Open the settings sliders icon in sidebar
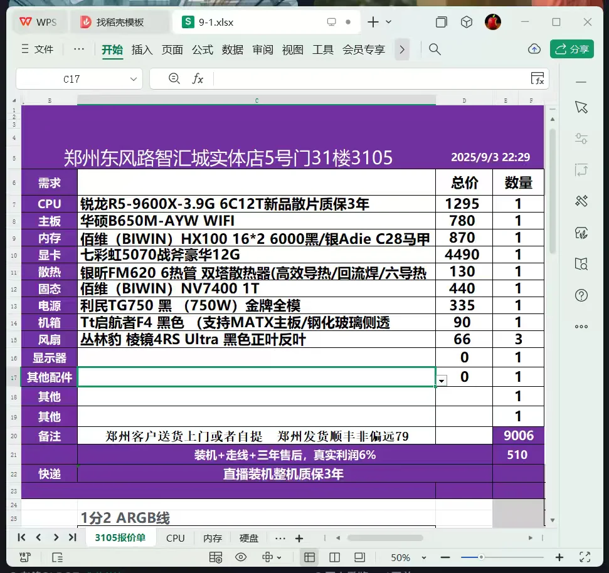Image resolution: width=609 pixels, height=573 pixels. tap(581, 139)
